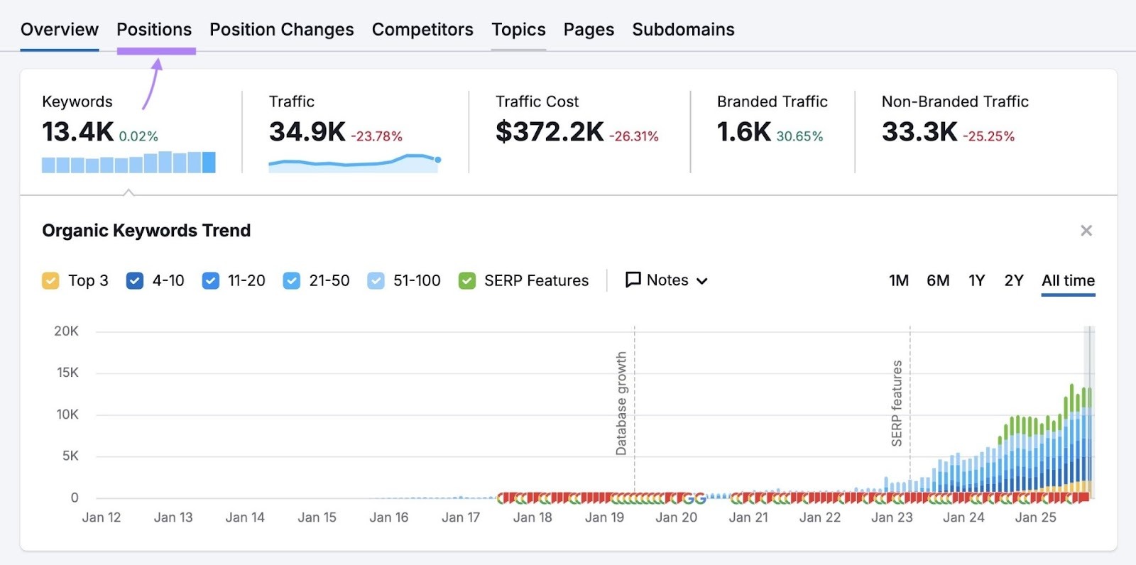
Task: Close the Organic Keywords Trend panel
Action: [1086, 231]
